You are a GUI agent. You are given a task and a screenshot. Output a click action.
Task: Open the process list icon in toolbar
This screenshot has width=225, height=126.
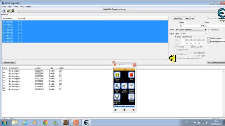point(4,11)
